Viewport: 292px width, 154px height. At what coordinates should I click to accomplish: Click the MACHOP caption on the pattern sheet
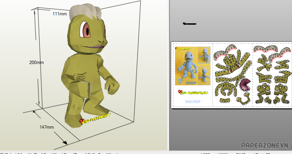193,102
